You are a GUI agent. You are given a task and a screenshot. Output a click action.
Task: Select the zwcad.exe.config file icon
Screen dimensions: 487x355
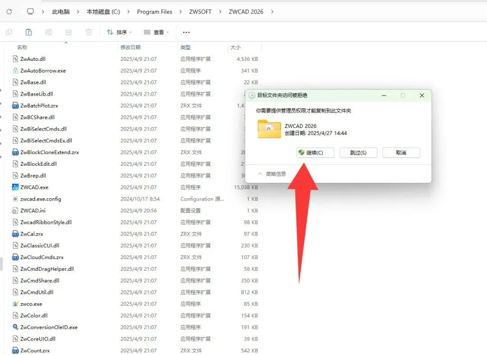point(15,199)
